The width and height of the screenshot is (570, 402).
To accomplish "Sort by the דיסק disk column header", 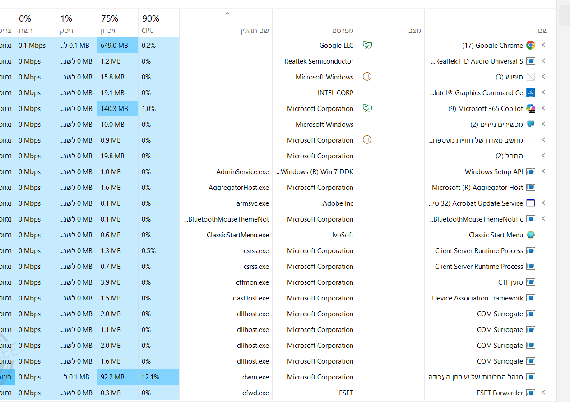I will [77, 23].
